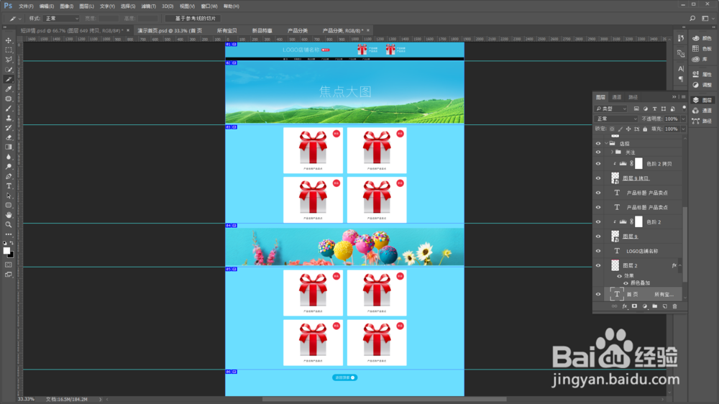This screenshot has height=404, width=719.
Task: Hide the 店招 group layer
Action: 598,144
